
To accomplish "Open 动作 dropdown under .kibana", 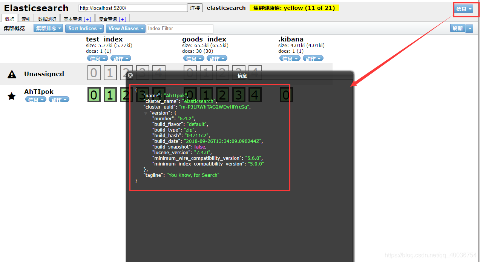I will [x=313, y=58].
